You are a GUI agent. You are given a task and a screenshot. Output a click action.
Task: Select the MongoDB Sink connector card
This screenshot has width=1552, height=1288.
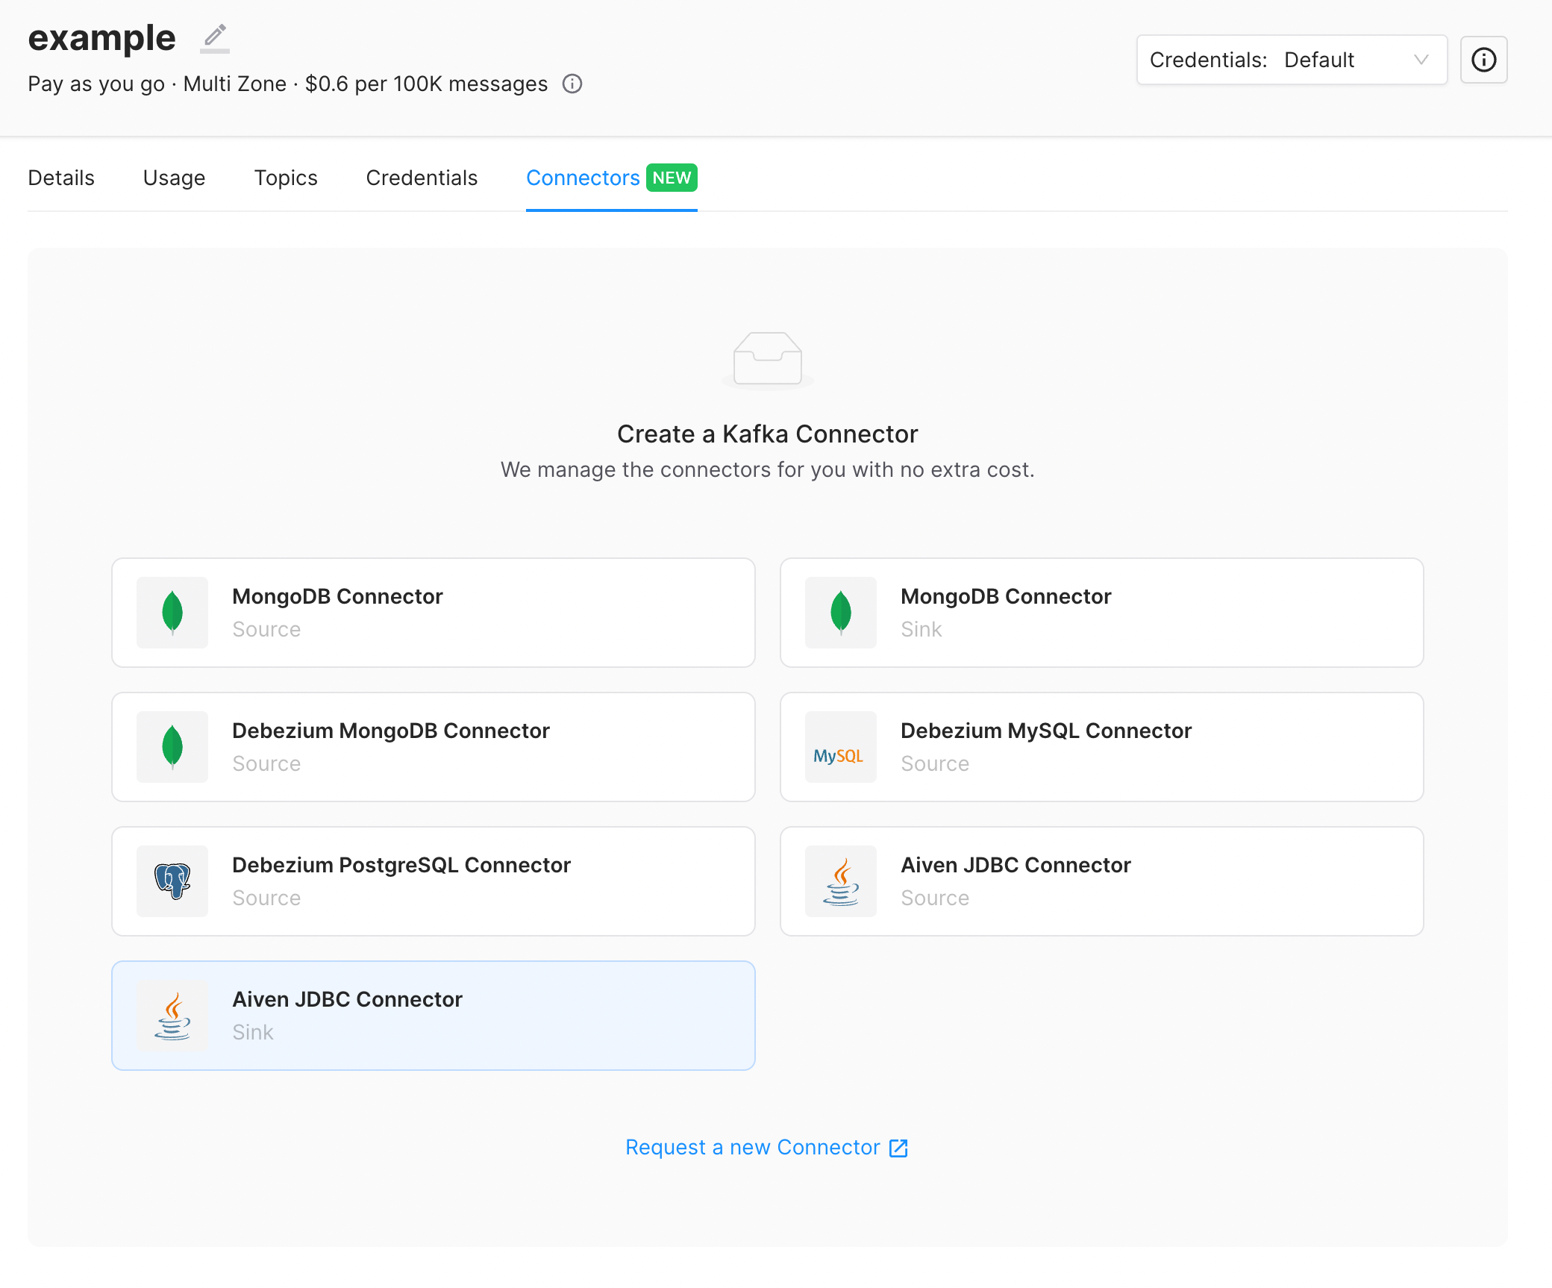tap(1102, 612)
